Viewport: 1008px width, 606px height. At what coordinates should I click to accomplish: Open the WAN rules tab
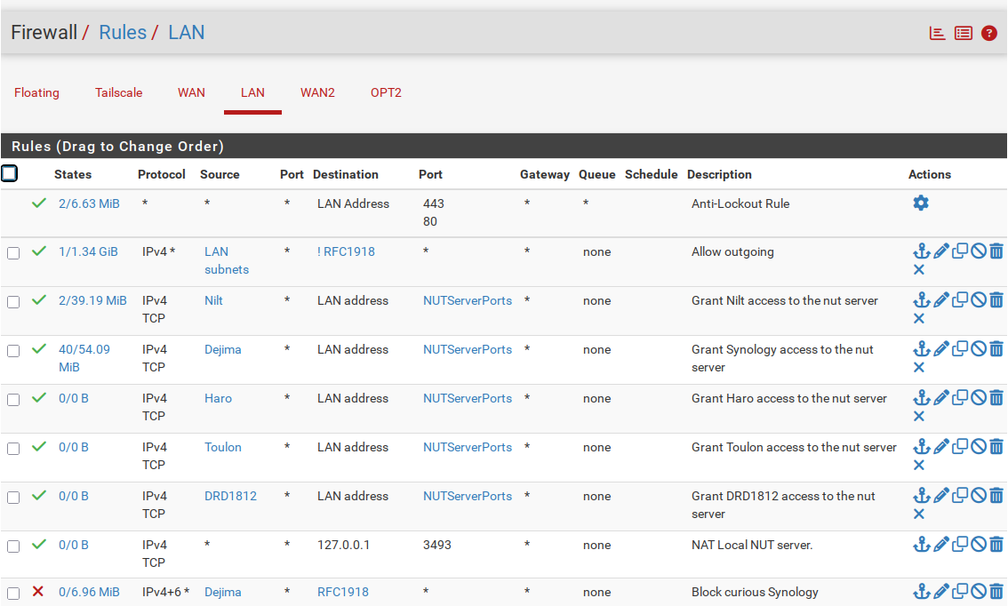click(x=192, y=92)
